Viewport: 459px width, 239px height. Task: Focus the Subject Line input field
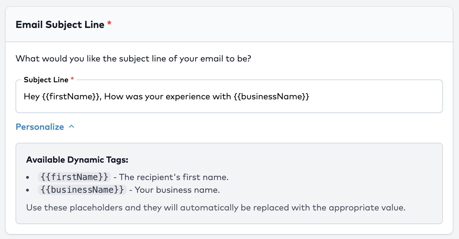coord(373,97)
